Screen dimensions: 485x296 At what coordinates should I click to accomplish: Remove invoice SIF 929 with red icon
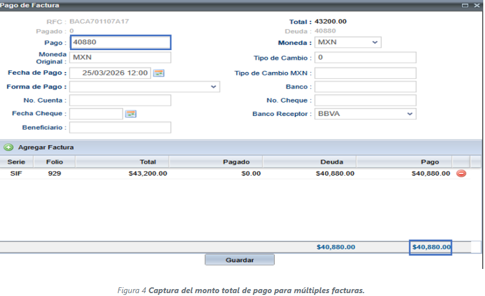[461, 173]
